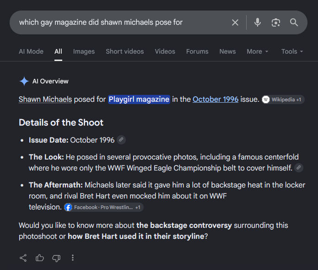
Task: Click the 'The Look:' bullet label
Action: coord(46,157)
